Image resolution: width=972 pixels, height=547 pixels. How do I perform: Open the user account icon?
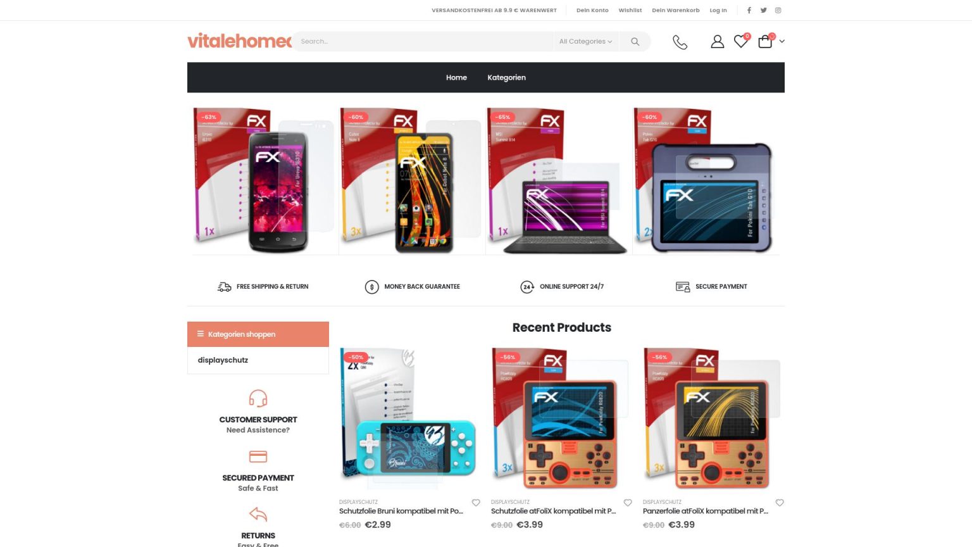[717, 42]
